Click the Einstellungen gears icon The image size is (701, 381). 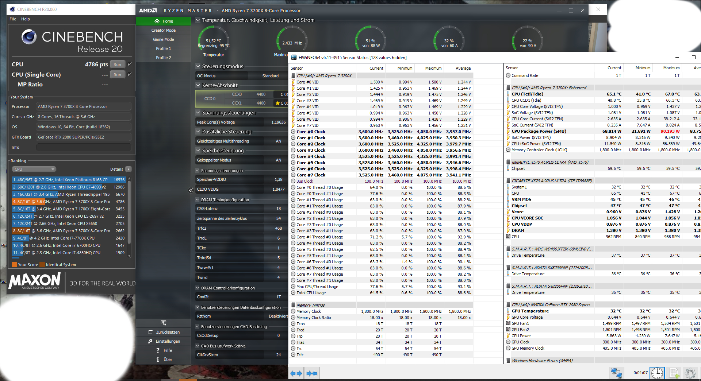pos(150,341)
